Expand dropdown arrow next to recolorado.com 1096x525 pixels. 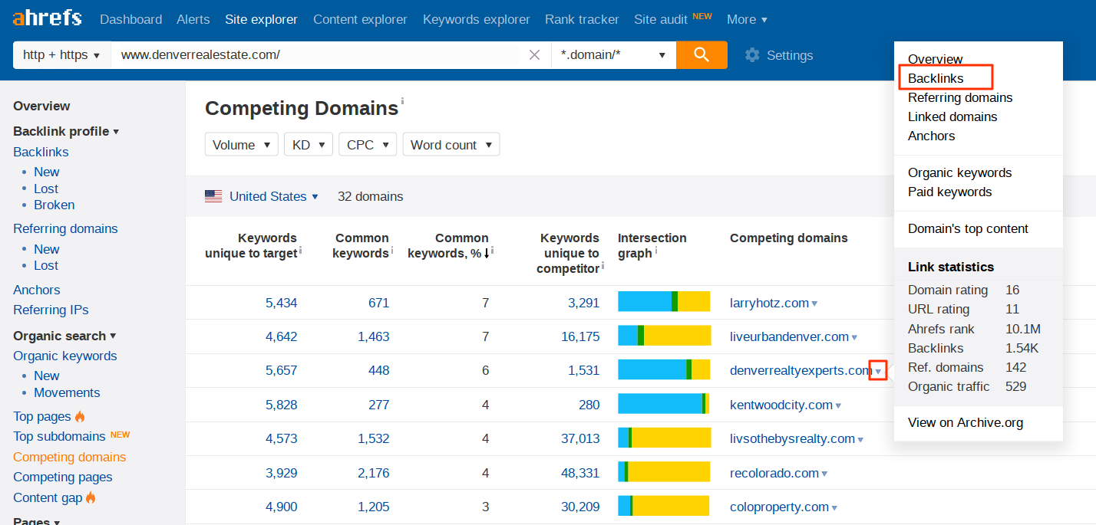coord(824,474)
